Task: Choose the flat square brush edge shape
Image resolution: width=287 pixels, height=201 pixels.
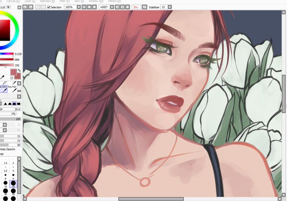Action: pyautogui.click(x=19, y=104)
